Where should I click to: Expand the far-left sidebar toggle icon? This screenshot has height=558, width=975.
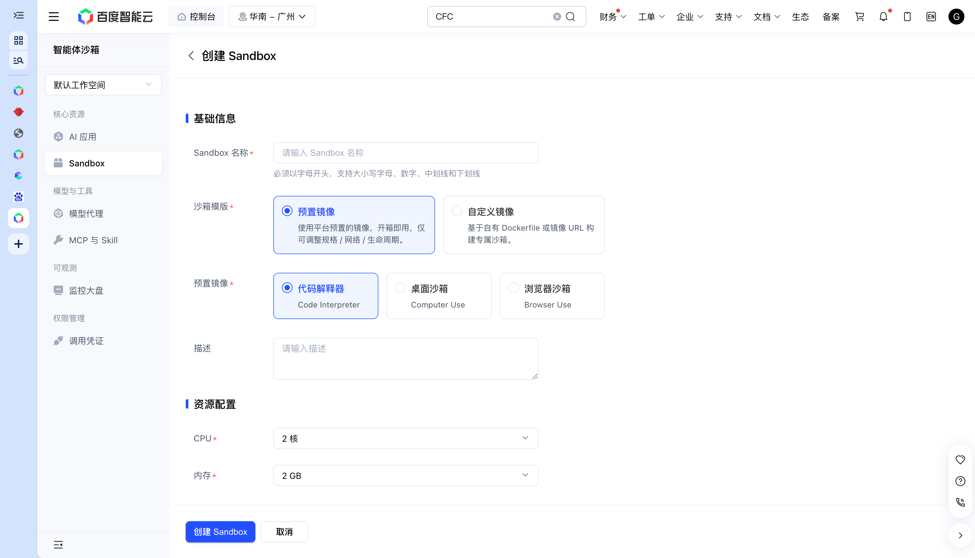coord(19,15)
